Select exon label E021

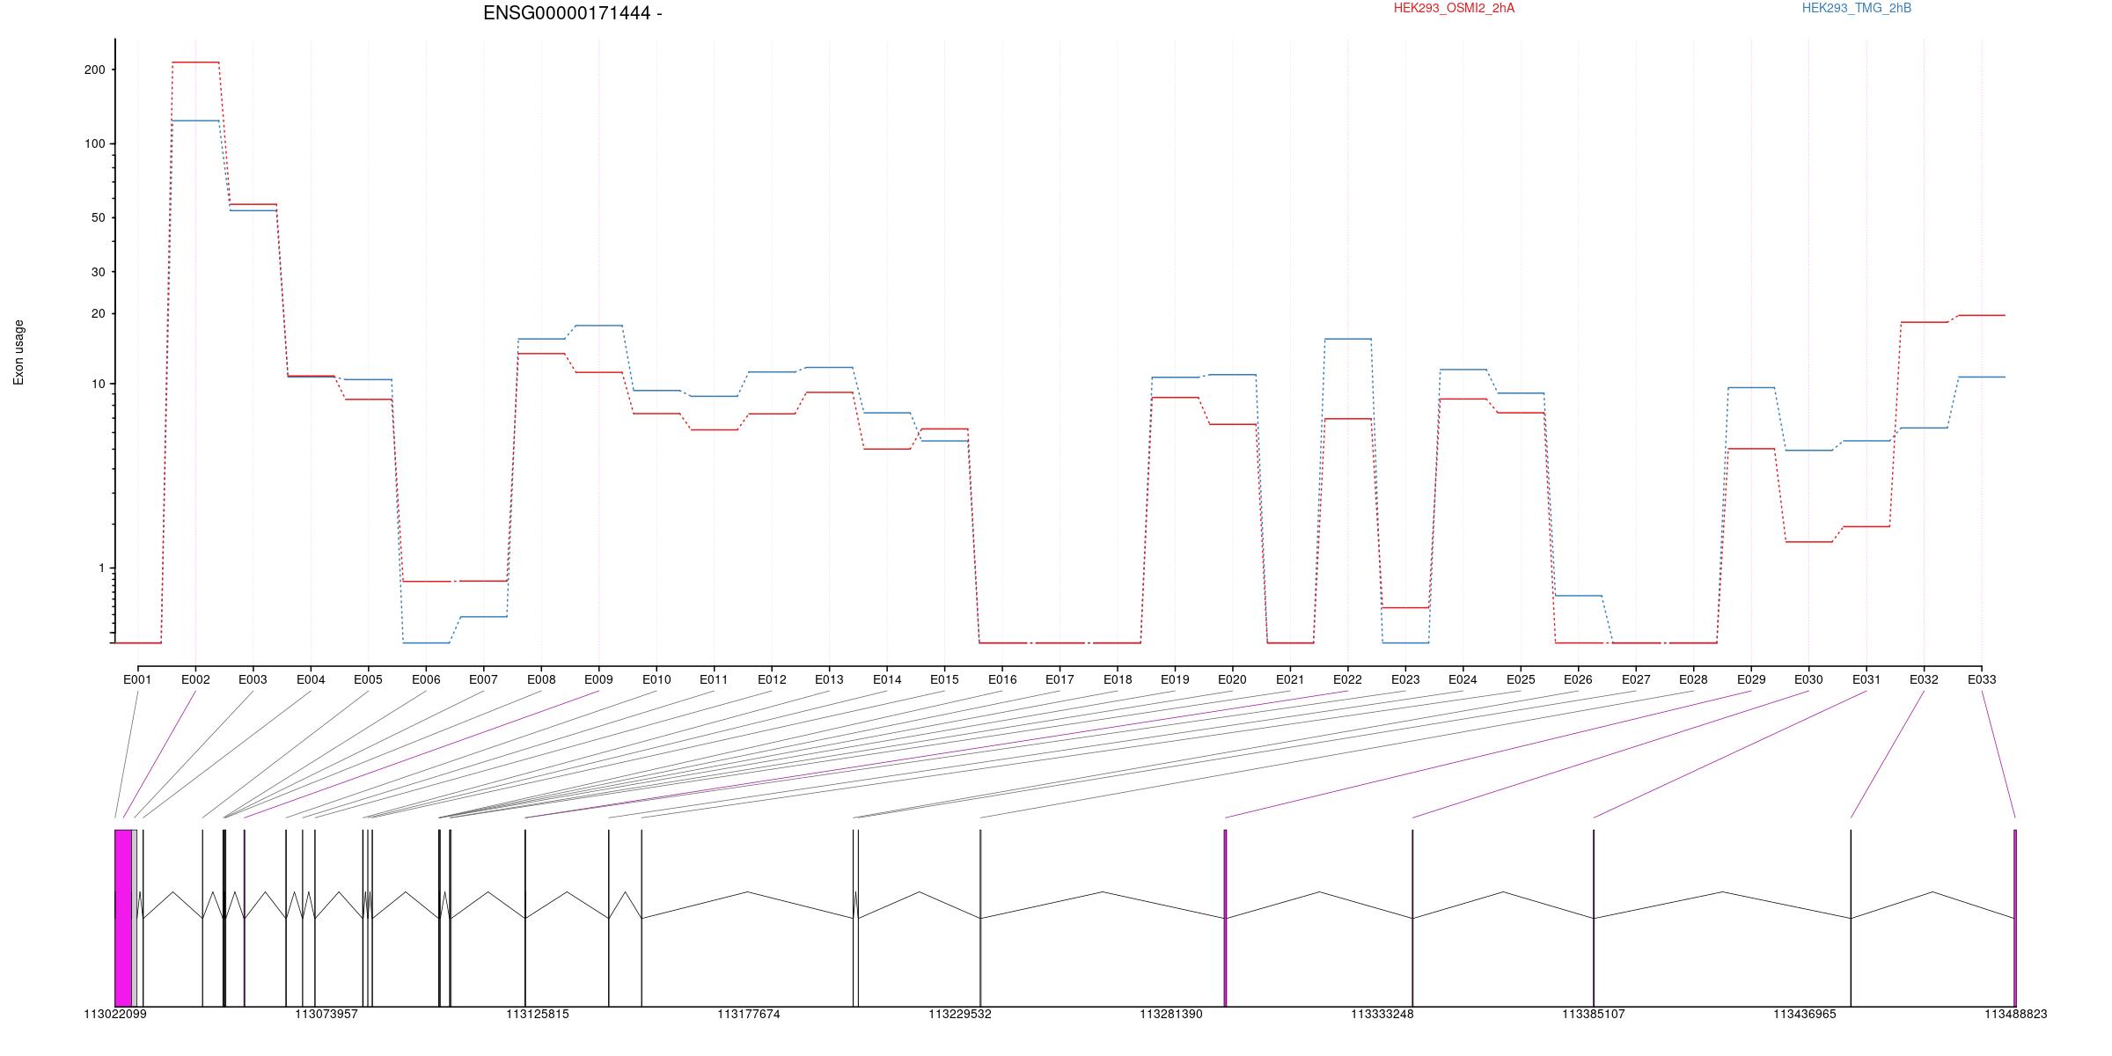pos(1290,679)
